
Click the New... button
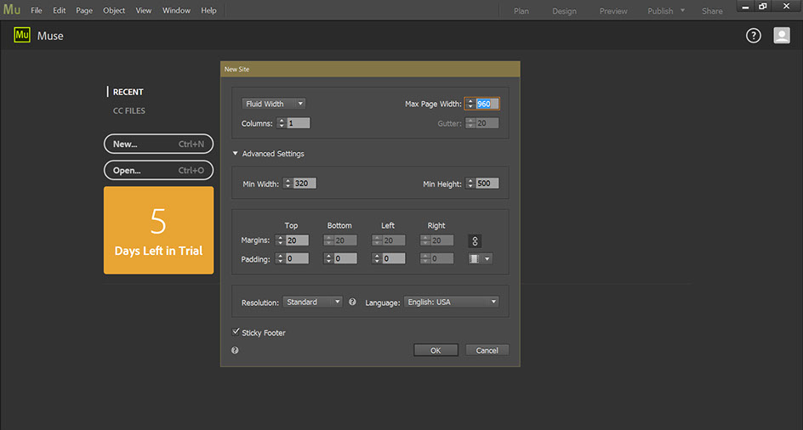pyautogui.click(x=159, y=144)
